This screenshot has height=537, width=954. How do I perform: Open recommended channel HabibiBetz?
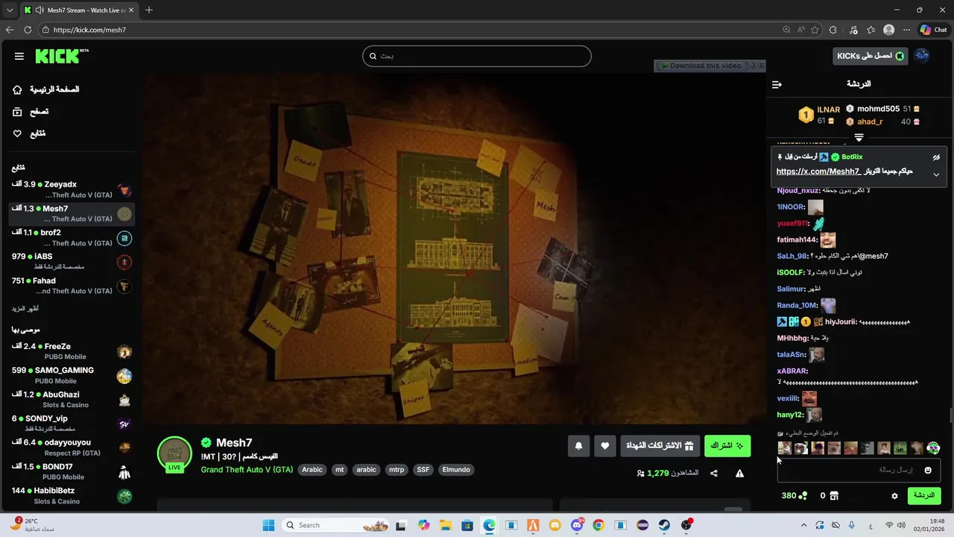(72, 496)
